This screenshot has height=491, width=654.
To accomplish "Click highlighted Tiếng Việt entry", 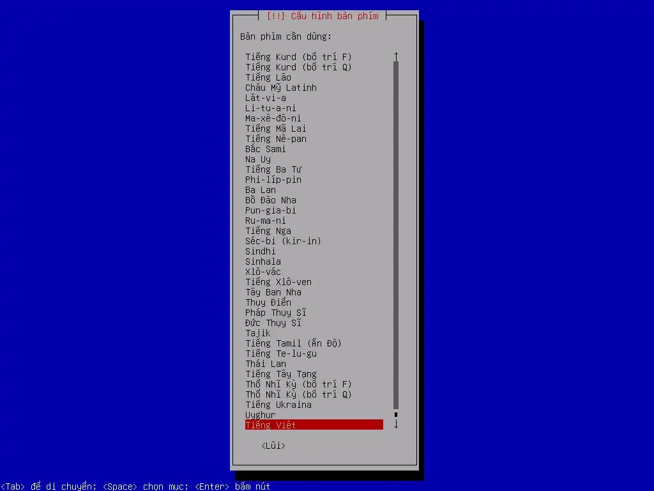I will point(314,425).
